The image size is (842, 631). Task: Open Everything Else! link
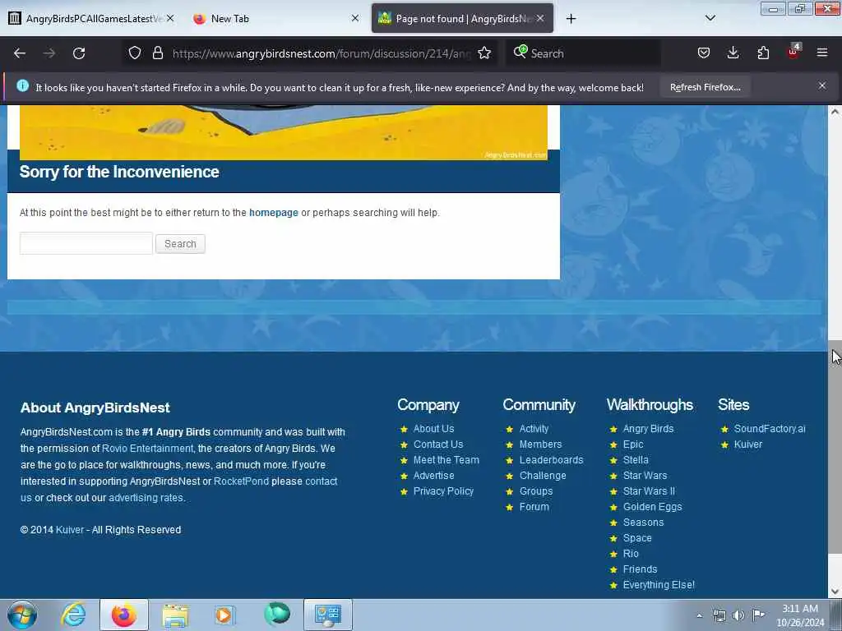pos(659,585)
